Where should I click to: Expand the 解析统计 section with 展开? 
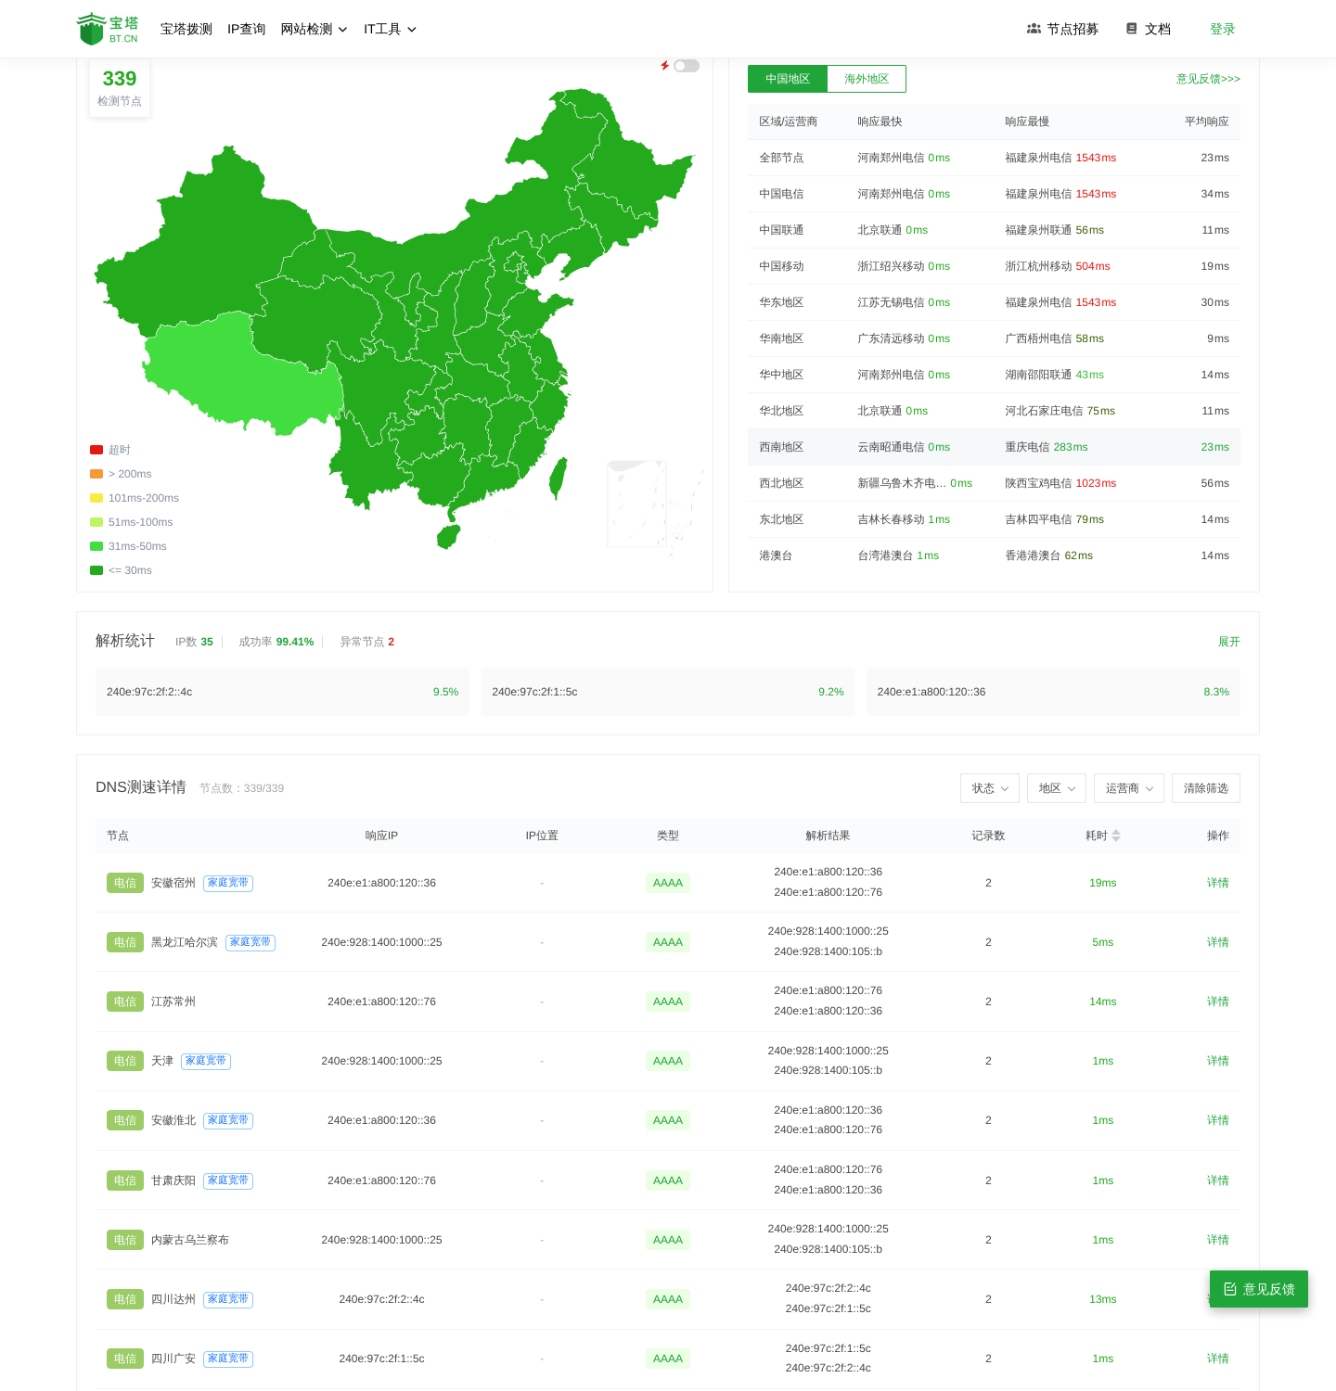coord(1229,642)
